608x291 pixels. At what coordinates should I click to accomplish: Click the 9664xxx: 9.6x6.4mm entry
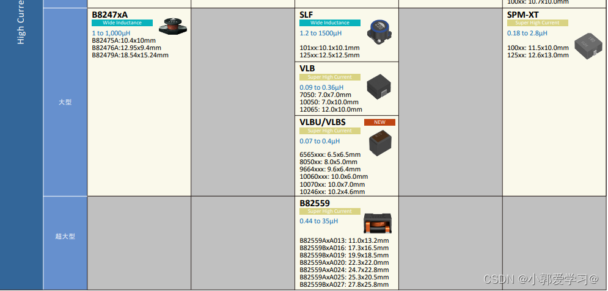[330, 169]
